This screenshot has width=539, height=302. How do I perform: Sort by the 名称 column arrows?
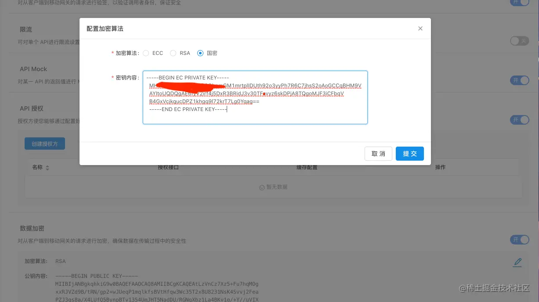click(47, 168)
